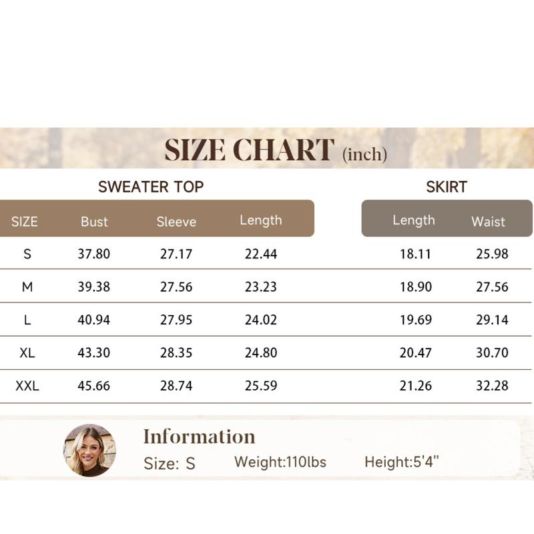Screen dimensions: 534x534
Task: Select the SWEATER TOP heading
Action: pyautogui.click(x=151, y=187)
